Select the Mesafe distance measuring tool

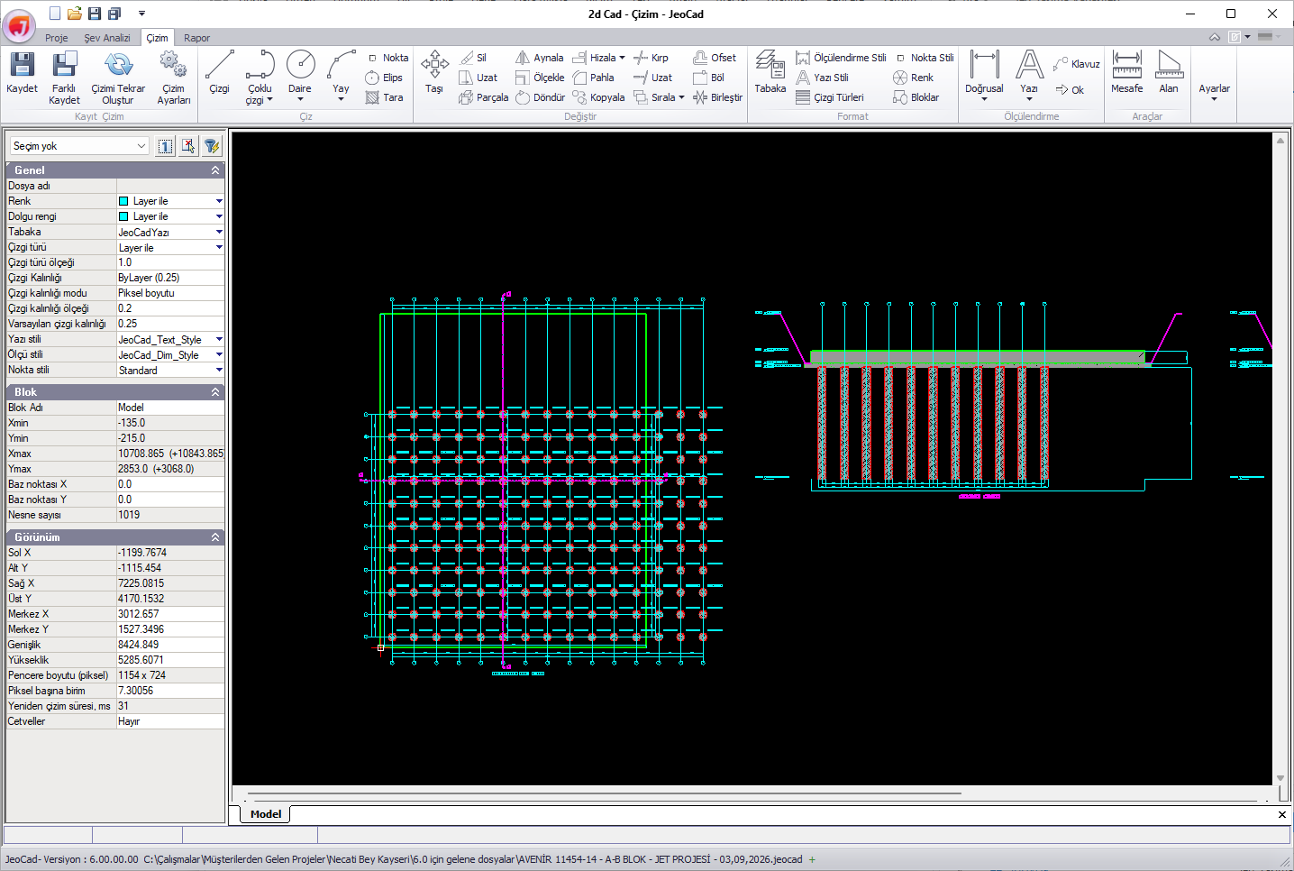pyautogui.click(x=1126, y=72)
